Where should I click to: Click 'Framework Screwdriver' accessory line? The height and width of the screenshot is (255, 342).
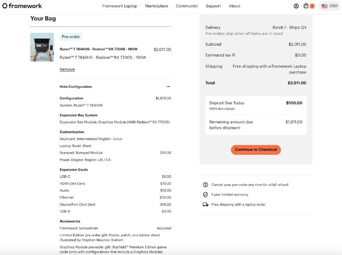79,228
